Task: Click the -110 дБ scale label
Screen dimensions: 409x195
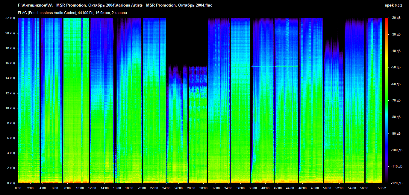Action: tap(396, 166)
